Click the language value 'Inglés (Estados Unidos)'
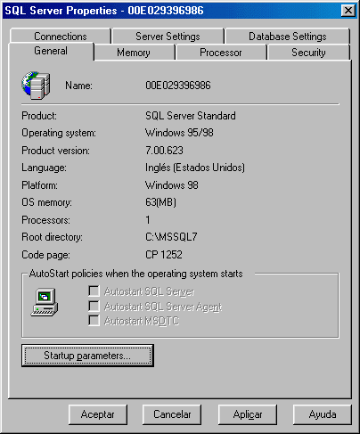Viewport: 360px width, 434px height. [195, 168]
